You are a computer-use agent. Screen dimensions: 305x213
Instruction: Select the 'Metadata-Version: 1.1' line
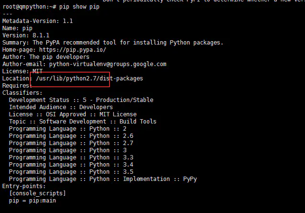click(37, 21)
